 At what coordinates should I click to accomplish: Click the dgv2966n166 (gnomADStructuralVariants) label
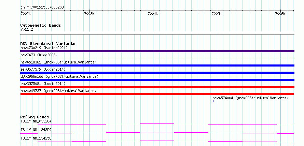coord(59,76)
